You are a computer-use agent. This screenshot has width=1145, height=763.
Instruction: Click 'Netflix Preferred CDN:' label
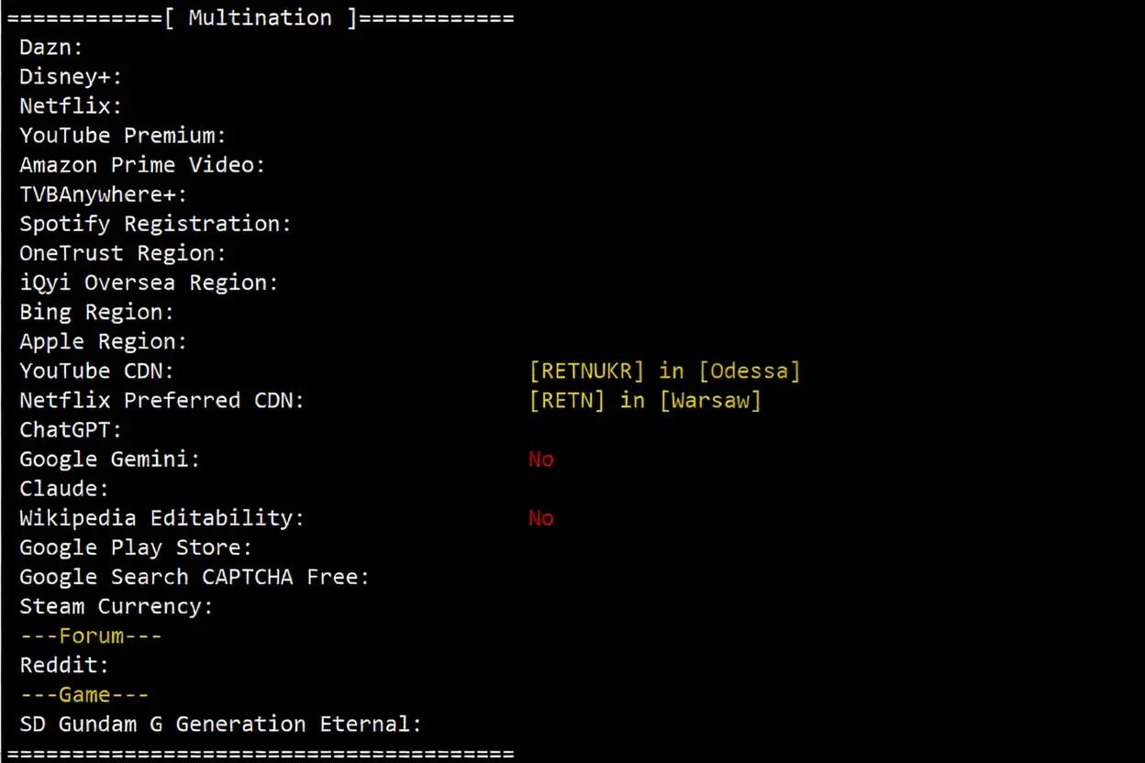(161, 400)
